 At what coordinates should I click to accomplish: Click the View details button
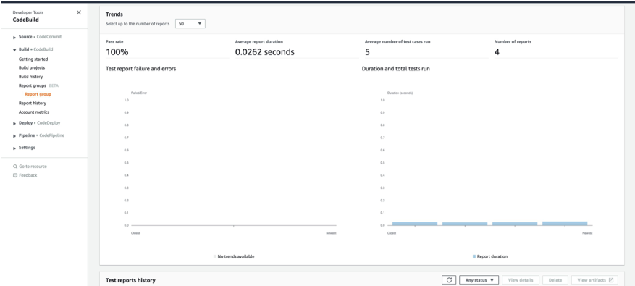click(x=521, y=280)
